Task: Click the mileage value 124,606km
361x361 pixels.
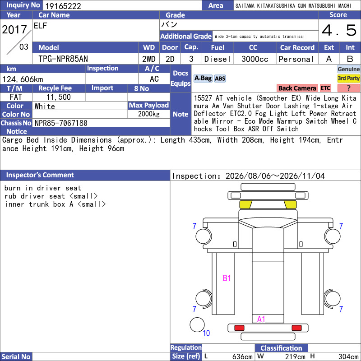Action: [23, 79]
